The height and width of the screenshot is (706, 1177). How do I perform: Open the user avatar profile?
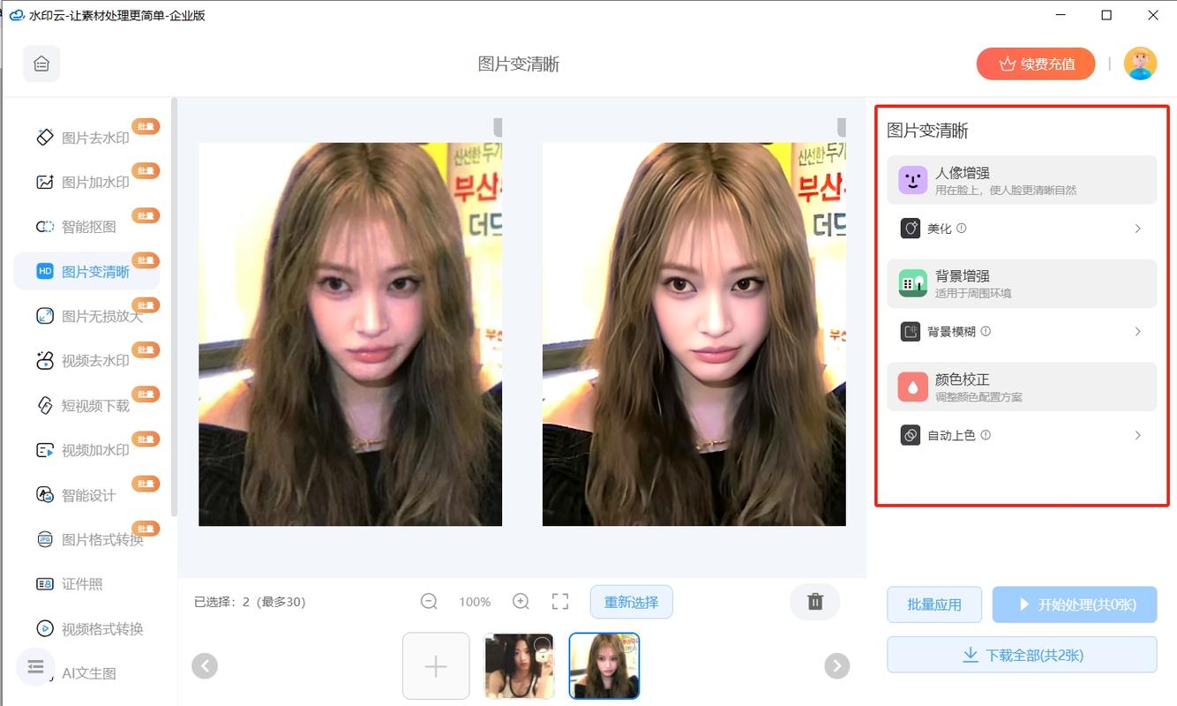[1140, 64]
